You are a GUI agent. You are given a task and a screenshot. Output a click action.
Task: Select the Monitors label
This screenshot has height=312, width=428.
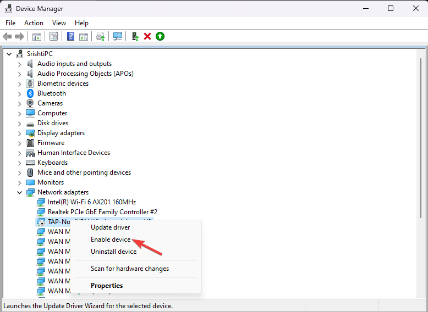pyautogui.click(x=51, y=182)
